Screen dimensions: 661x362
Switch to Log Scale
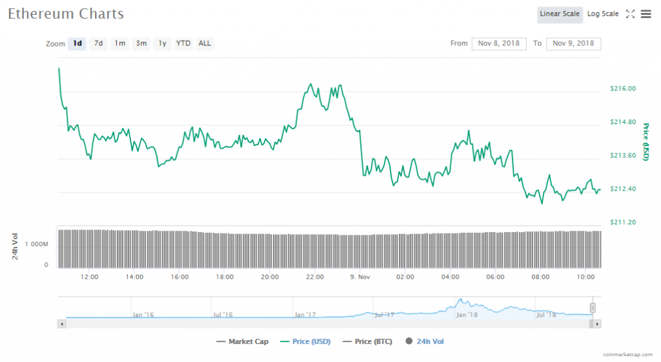pos(603,14)
